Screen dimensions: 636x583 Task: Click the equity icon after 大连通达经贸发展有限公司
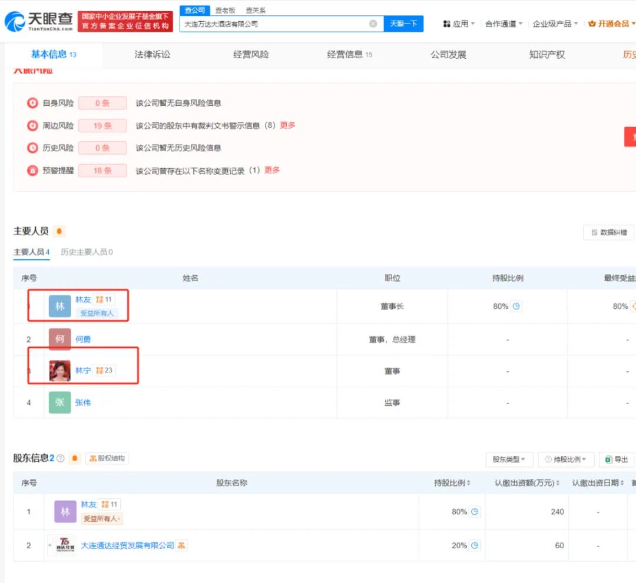[182, 545]
